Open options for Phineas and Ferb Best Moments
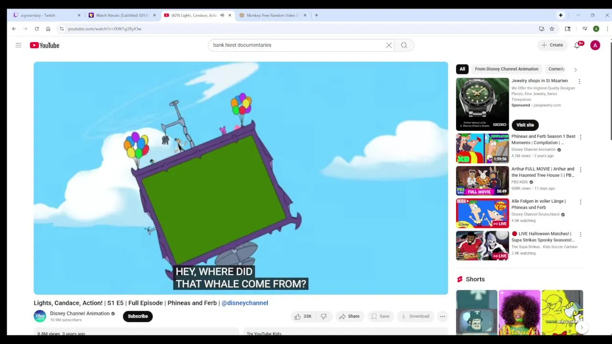This screenshot has height=344, width=612. 580,137
